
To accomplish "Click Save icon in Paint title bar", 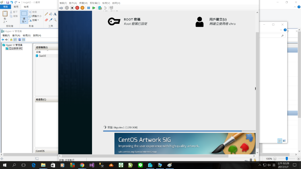I will (7, 2).
